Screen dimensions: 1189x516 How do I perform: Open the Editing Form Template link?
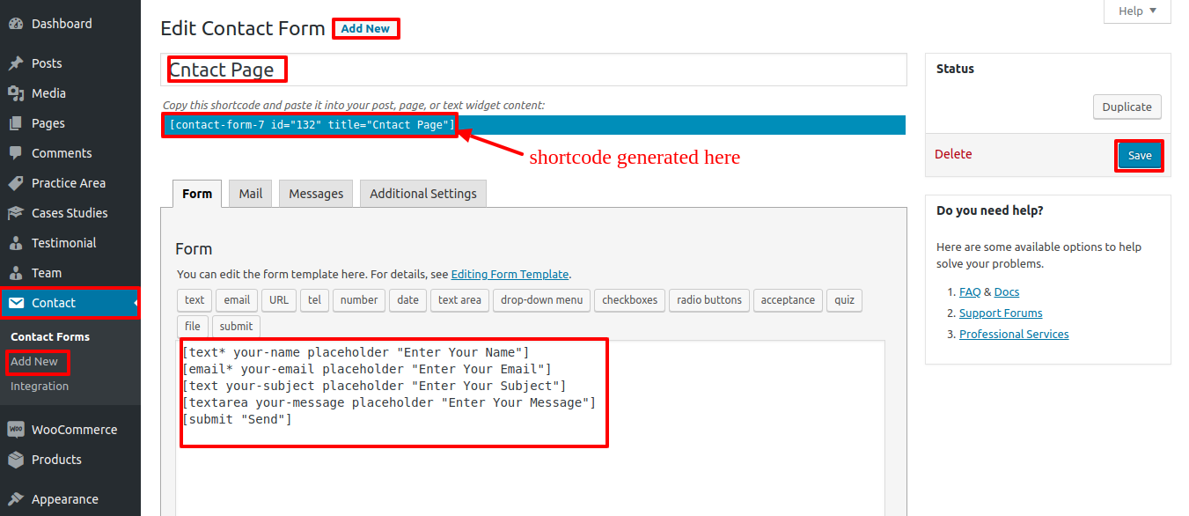(510, 274)
